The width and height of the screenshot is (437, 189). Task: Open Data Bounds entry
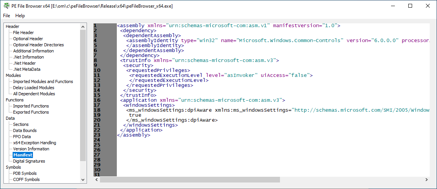coord(25,130)
